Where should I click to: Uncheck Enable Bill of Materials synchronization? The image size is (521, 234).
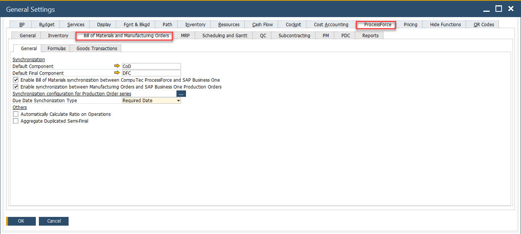16,80
